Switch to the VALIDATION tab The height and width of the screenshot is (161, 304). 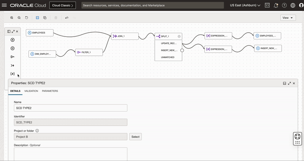31,91
